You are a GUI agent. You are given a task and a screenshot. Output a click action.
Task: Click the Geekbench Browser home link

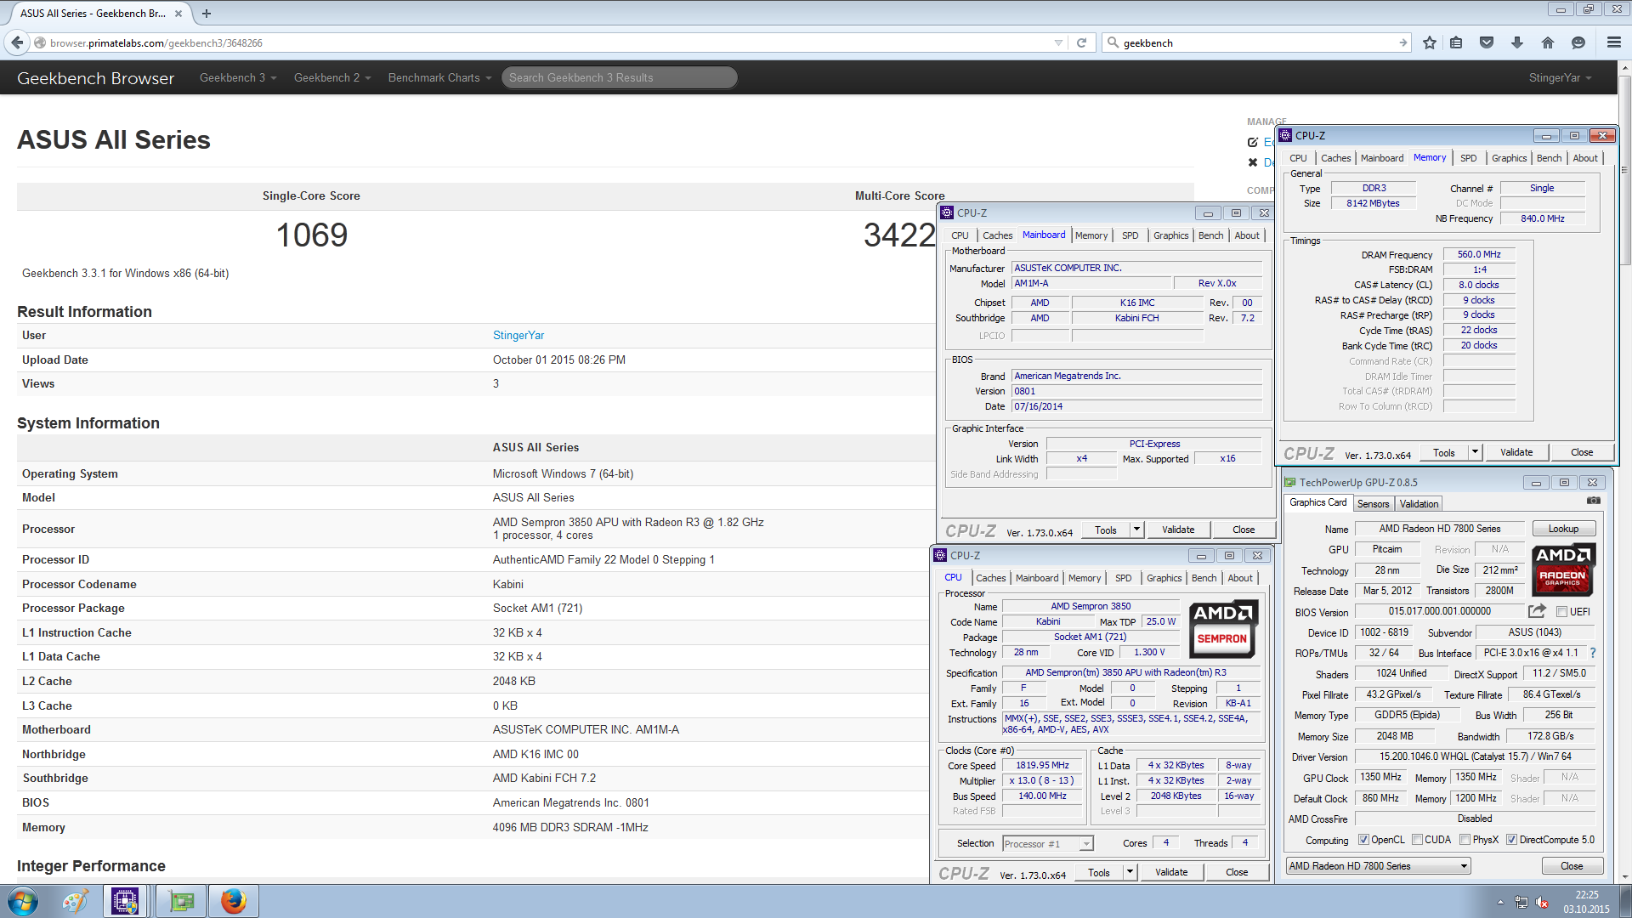click(95, 78)
